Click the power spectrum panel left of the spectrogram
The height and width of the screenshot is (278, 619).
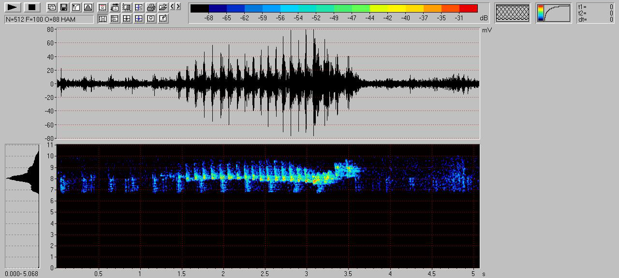click(x=22, y=206)
